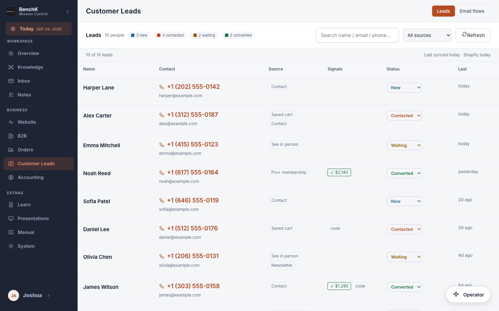Open Alex Carter's Contacted status dropdown
This screenshot has height=311, width=499.
point(404,116)
